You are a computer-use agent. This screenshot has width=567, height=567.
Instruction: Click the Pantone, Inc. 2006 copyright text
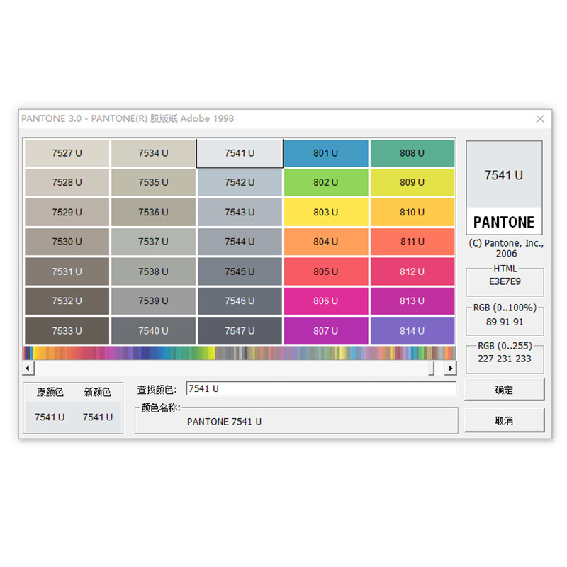point(506,248)
